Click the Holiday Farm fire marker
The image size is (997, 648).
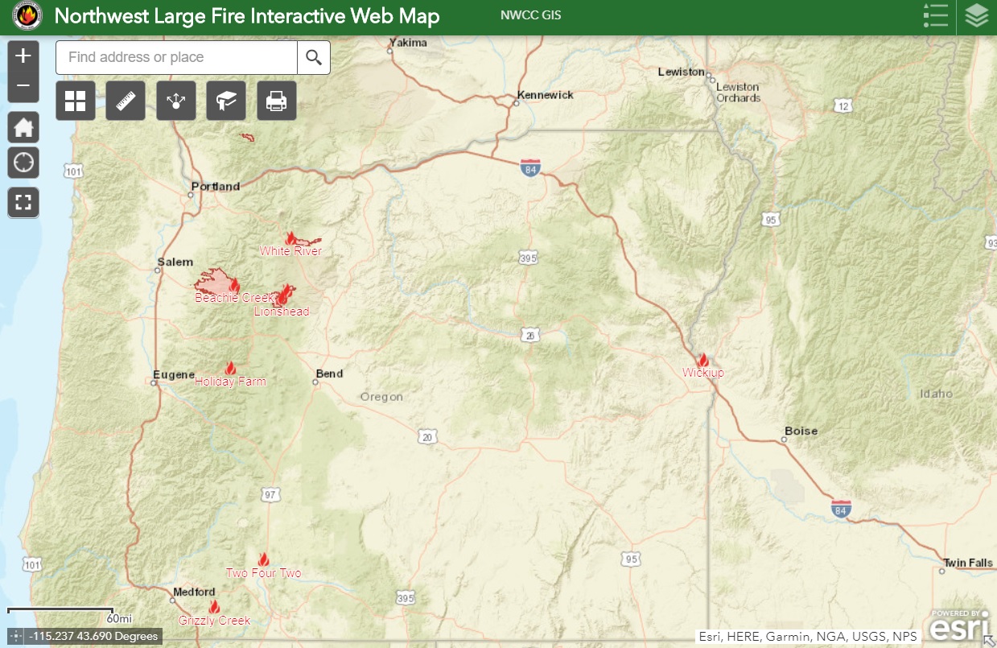[x=230, y=368]
